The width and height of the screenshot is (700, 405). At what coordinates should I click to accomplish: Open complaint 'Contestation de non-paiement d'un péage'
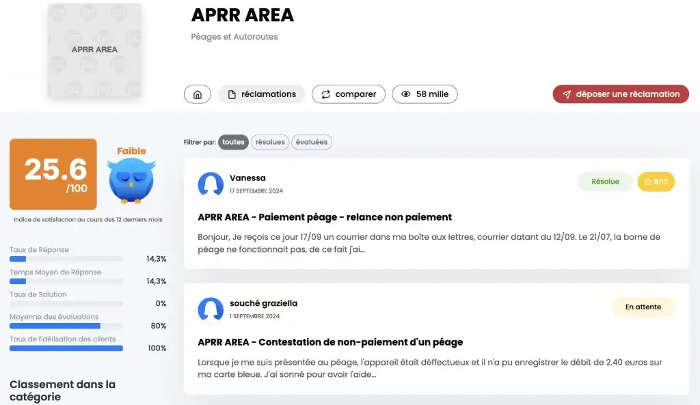coord(330,342)
